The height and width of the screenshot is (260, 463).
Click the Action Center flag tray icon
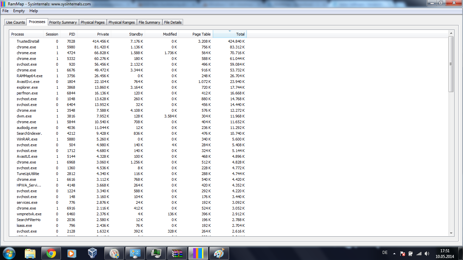point(403,253)
